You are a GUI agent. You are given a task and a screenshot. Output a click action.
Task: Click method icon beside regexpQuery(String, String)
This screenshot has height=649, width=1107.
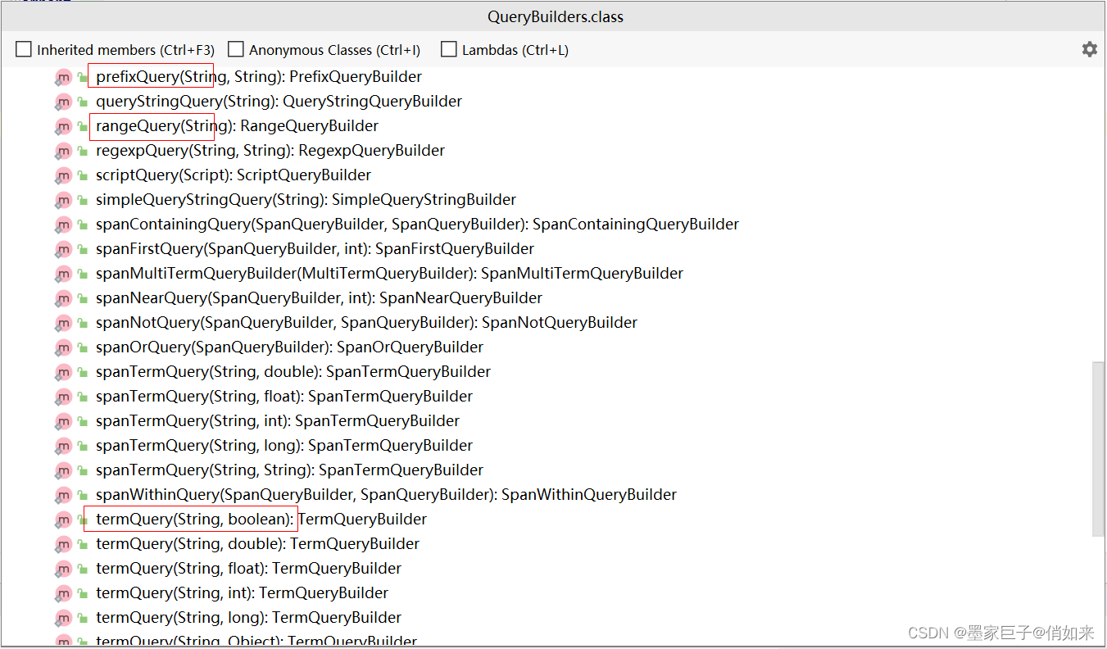click(64, 152)
